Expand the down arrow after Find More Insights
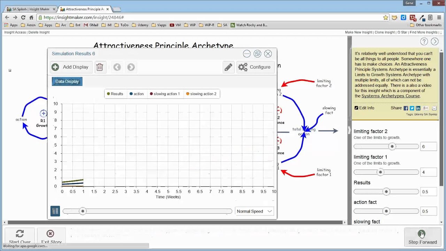Screen dimensions: 446x251 [x=440, y=32]
